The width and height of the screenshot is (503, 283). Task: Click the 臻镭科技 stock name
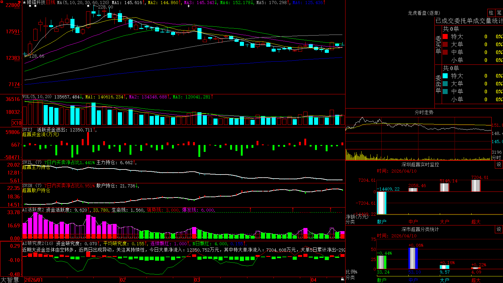click(x=36, y=3)
